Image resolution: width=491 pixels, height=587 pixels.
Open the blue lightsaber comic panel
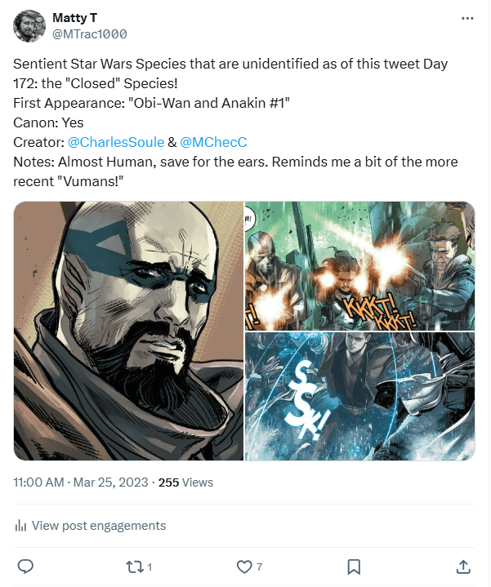pos(360,396)
